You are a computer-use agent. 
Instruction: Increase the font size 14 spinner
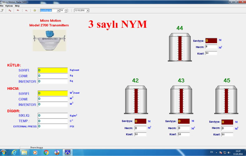[66, 10]
